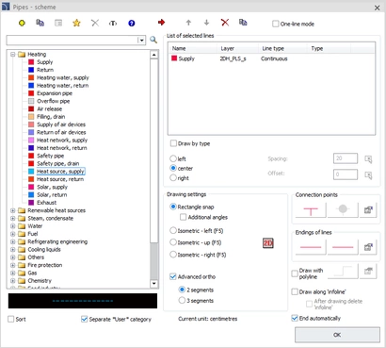The width and height of the screenshot is (386, 348).
Task: Click the tree scrollbar down arrow
Action: coord(153,284)
